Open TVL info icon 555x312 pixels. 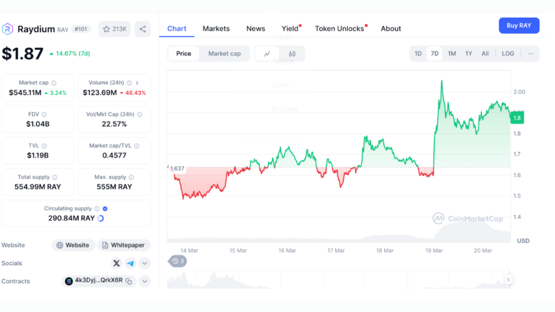coord(44,146)
